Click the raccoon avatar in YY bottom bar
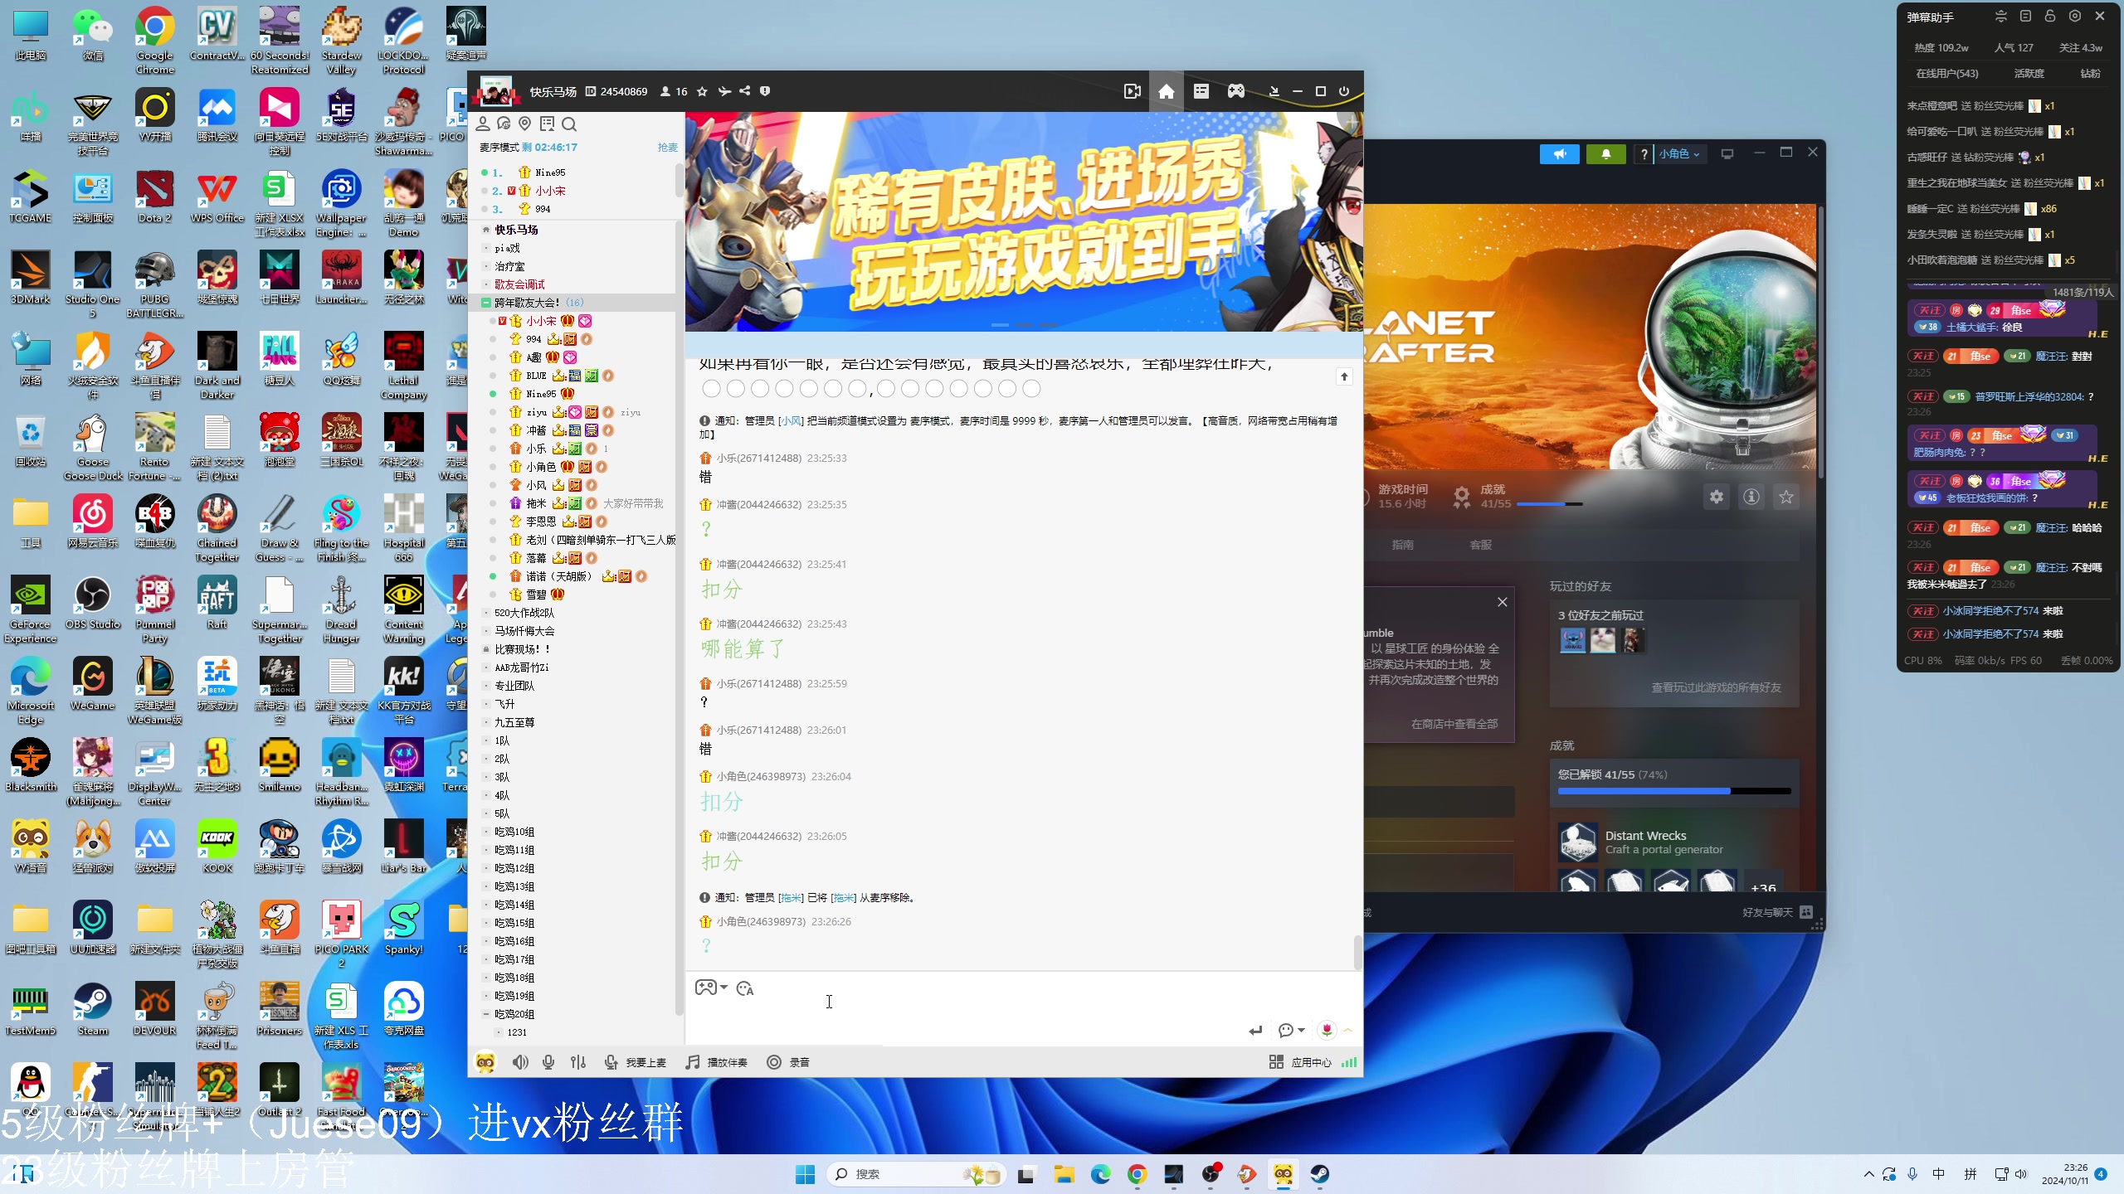The width and height of the screenshot is (2124, 1194). (485, 1062)
